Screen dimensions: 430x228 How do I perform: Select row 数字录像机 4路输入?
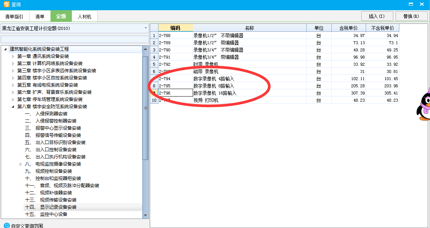(250, 79)
